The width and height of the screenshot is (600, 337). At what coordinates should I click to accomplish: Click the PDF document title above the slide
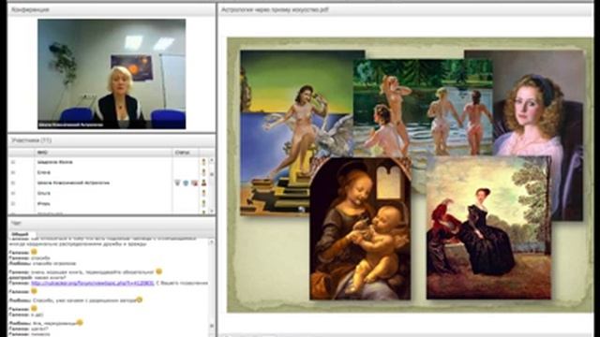[x=275, y=9]
